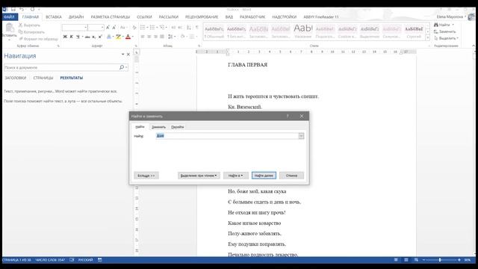The width and height of the screenshot is (478, 269).
Task: Click the Paste (Вставить) icon
Action: (10, 28)
